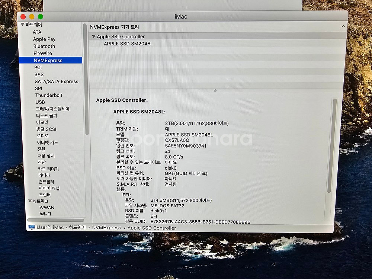This screenshot has height=279, width=372.
Task: Select SATA/SATA Express in the sidebar
Action: tap(57, 81)
